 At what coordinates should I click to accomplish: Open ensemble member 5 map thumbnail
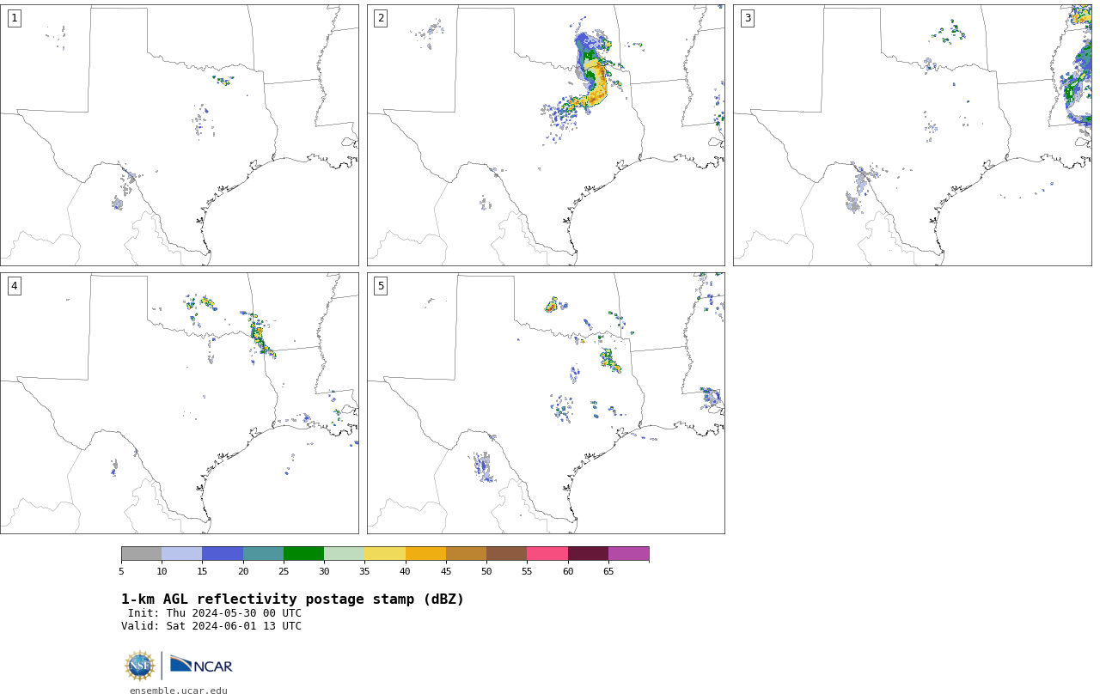point(546,403)
